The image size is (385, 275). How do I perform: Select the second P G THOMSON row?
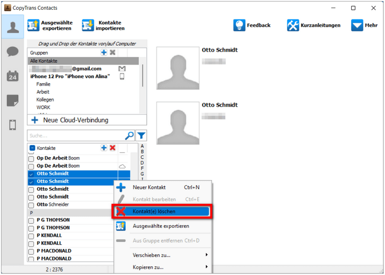pos(71,228)
